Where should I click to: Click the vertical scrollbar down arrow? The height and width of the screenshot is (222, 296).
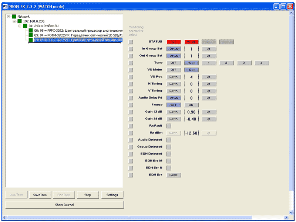point(291,212)
